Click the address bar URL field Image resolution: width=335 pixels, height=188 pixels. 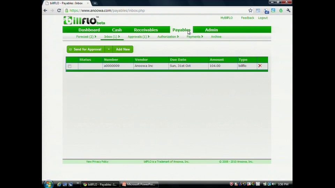point(158,10)
